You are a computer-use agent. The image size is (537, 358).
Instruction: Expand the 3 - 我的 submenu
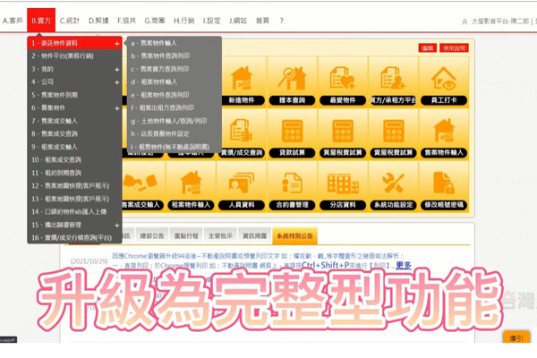tap(116, 68)
